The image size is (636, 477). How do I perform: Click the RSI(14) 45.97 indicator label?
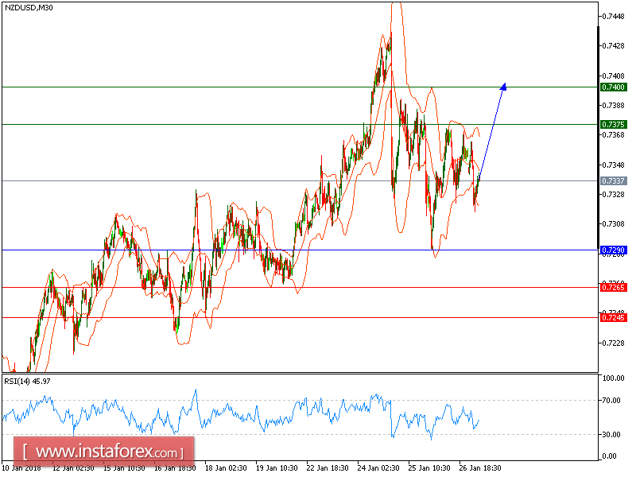click(x=27, y=382)
